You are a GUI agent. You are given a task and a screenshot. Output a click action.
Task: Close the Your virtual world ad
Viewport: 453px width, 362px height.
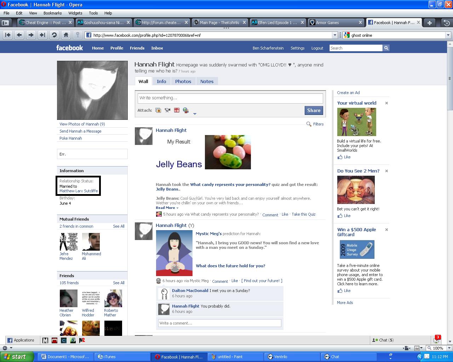pyautogui.click(x=386, y=103)
